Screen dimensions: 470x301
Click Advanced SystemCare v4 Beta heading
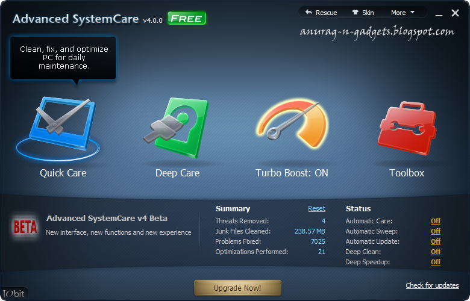tap(107, 219)
